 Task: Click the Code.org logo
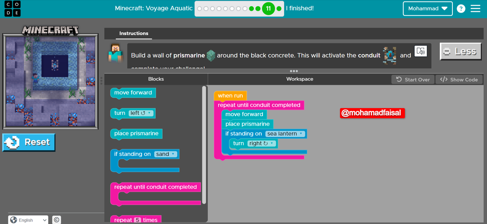13,8
